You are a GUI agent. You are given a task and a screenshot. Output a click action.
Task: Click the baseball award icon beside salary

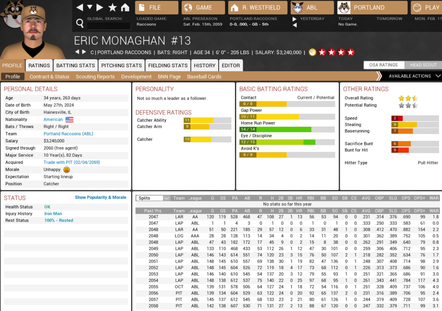312,52
